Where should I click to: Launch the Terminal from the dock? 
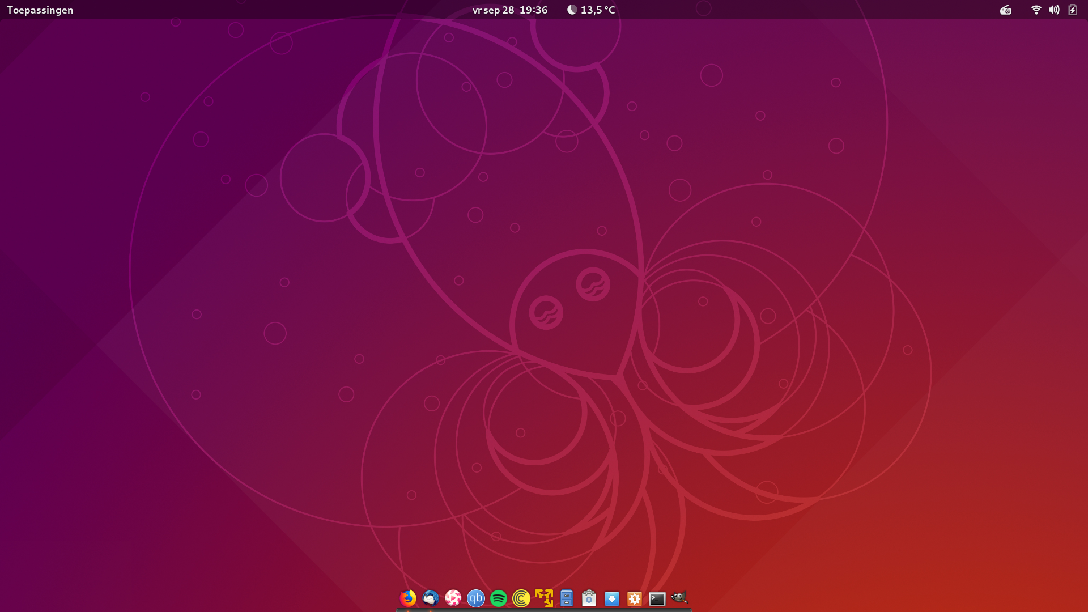coord(657,598)
